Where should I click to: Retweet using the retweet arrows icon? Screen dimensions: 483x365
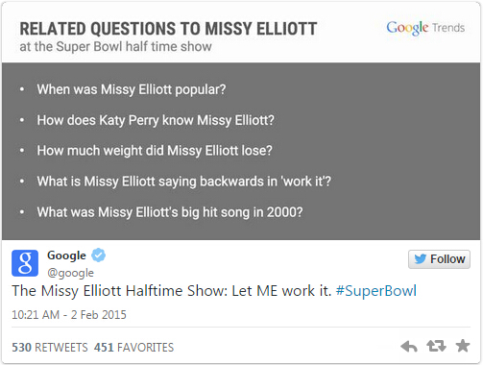tap(436, 346)
